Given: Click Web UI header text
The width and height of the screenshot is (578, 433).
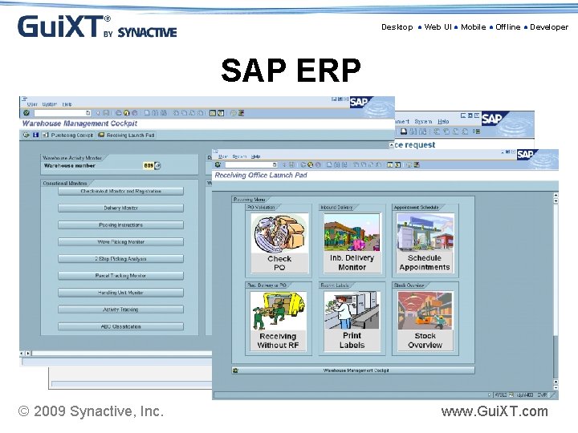Looking at the screenshot, I should pos(438,27).
